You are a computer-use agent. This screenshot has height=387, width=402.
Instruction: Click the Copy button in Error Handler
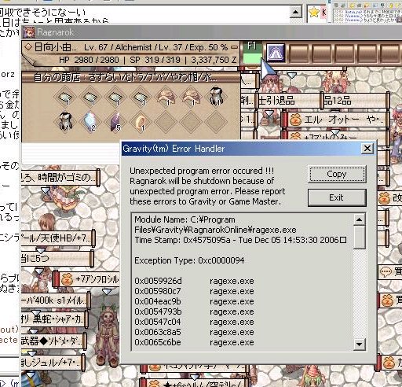337,175
